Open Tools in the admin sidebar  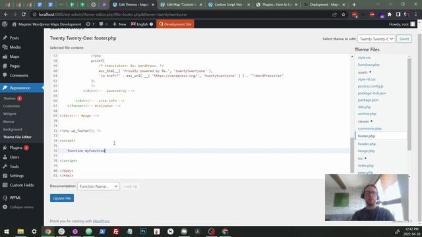(14, 167)
